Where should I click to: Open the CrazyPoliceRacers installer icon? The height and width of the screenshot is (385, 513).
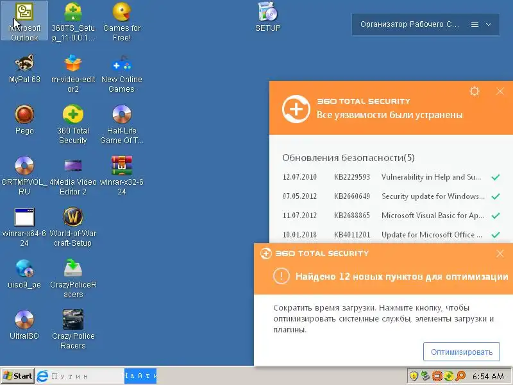point(73,278)
